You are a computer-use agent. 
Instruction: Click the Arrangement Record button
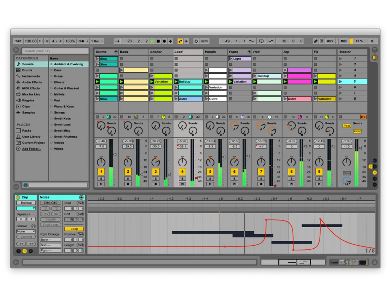click(x=164, y=41)
